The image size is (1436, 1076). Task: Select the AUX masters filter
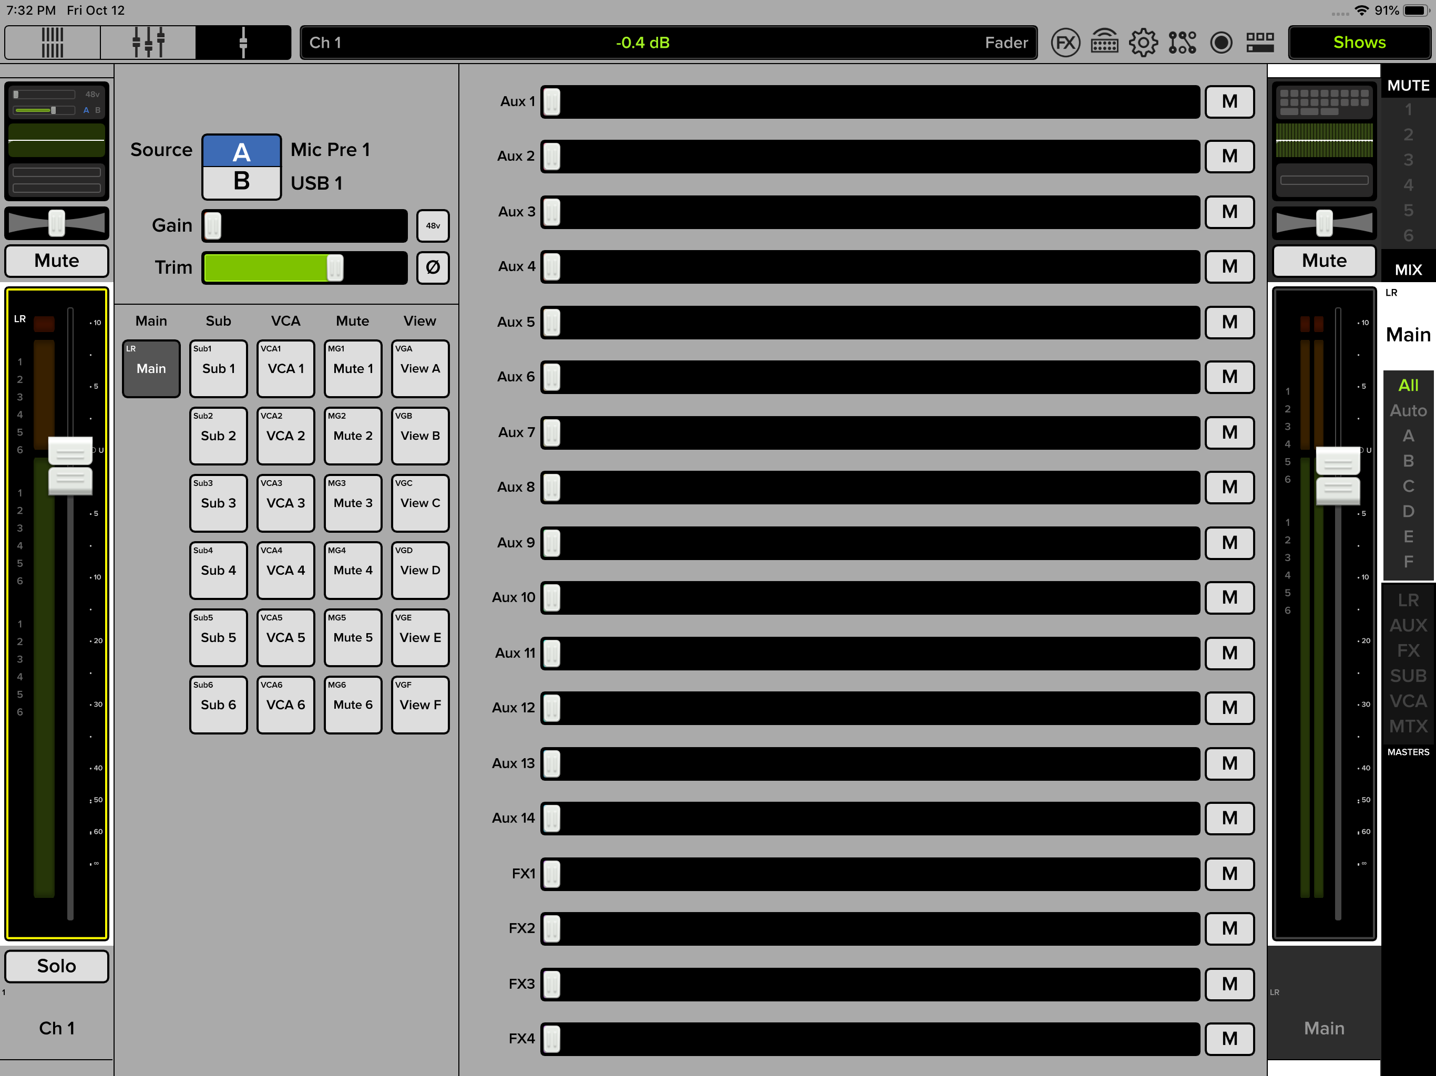(1408, 625)
